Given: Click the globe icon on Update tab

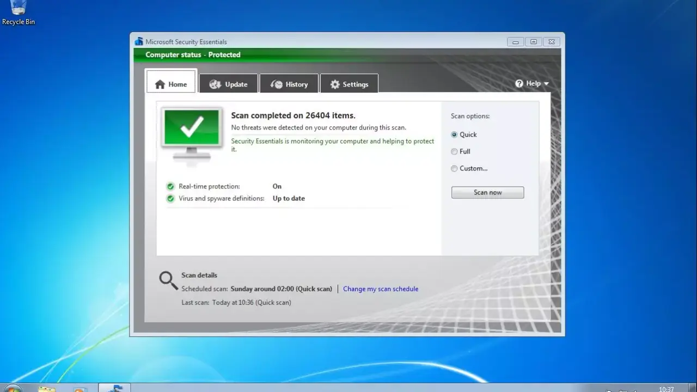Looking at the screenshot, I should click(x=215, y=84).
